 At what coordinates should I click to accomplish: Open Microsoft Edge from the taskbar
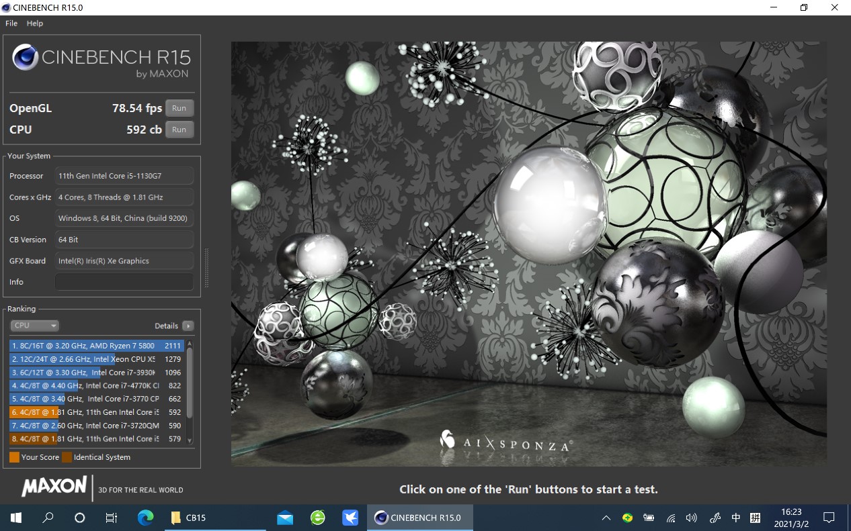[145, 518]
